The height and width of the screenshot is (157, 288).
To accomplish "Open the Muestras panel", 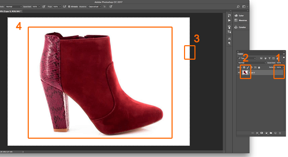I will tap(243, 20).
